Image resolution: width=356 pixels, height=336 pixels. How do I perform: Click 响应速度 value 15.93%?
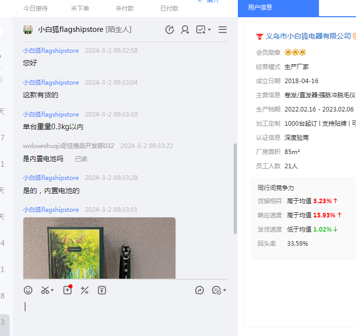(x=324, y=215)
